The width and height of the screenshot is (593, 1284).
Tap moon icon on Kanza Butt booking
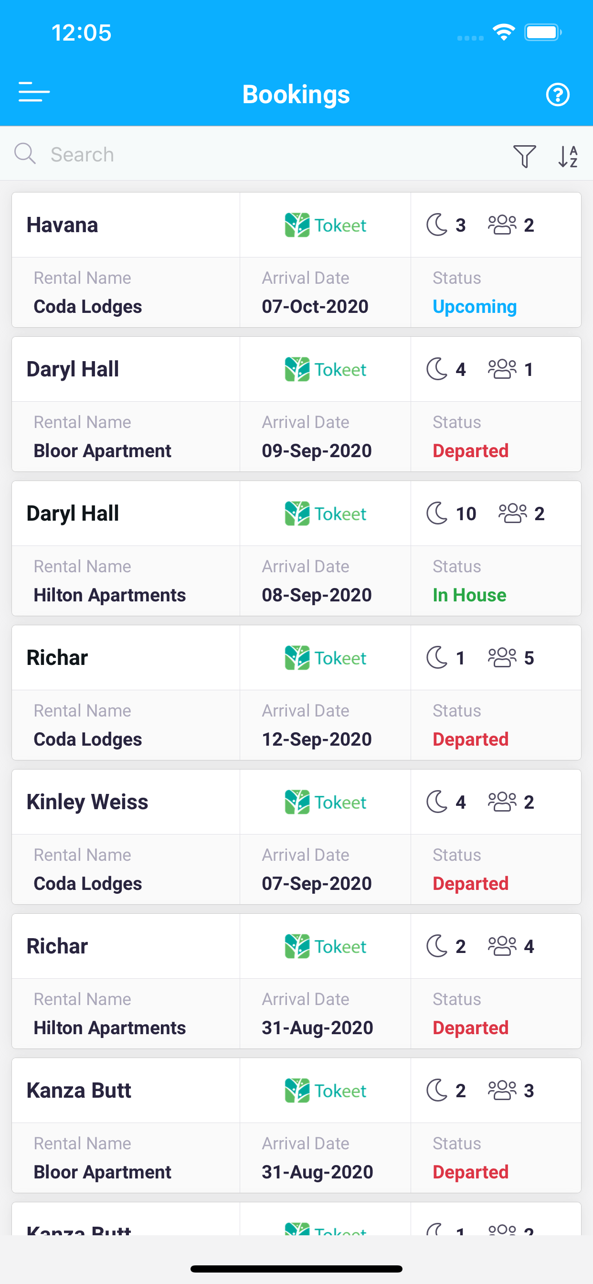pos(437,1090)
